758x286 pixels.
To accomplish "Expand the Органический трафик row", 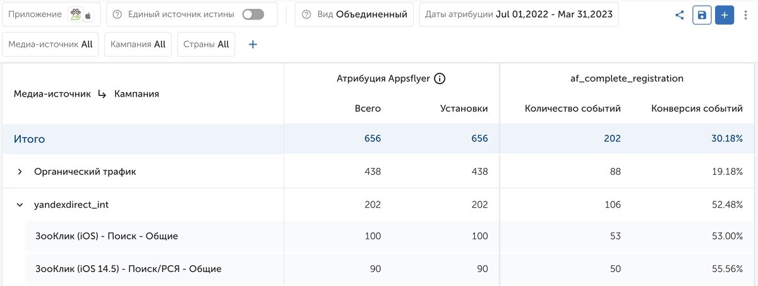I will (20, 171).
